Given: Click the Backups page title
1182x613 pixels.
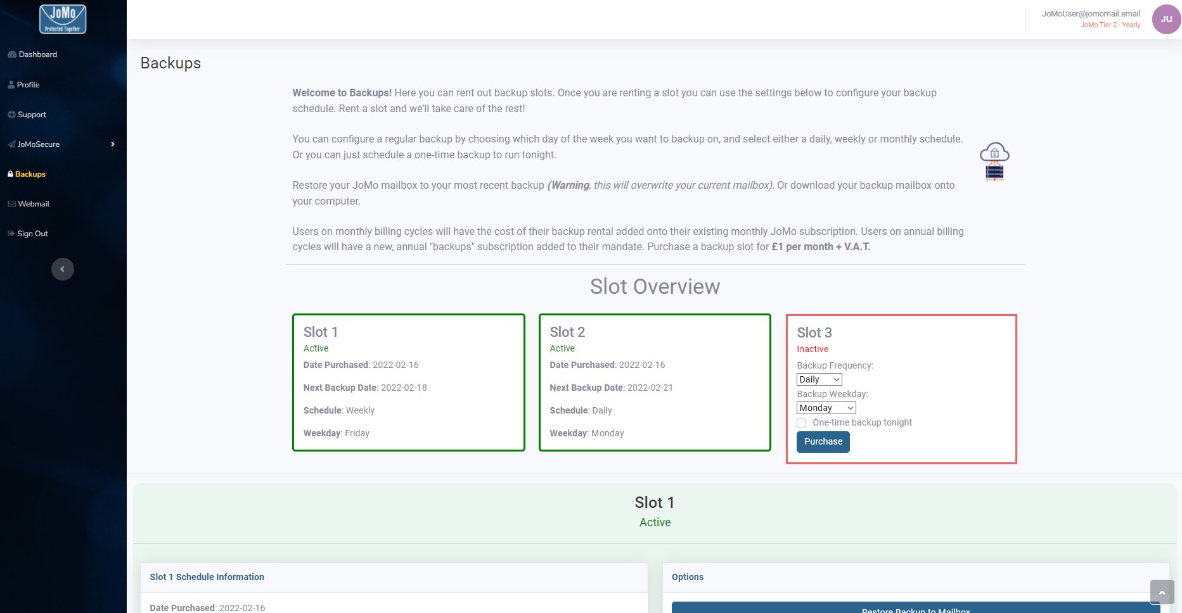Looking at the screenshot, I should click(170, 63).
